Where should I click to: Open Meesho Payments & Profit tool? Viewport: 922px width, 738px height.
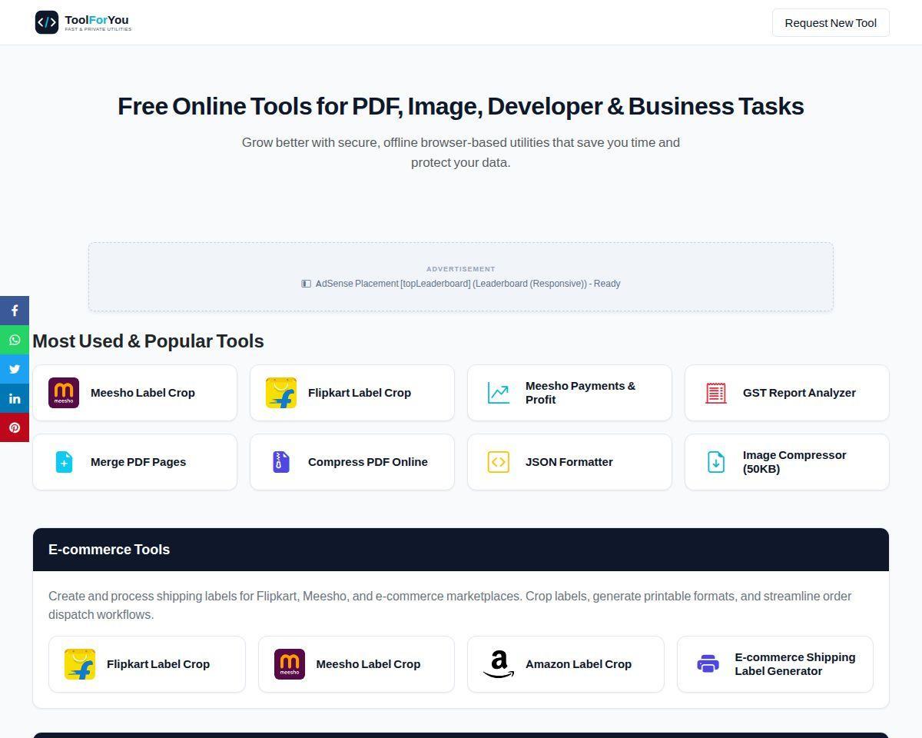tap(569, 393)
